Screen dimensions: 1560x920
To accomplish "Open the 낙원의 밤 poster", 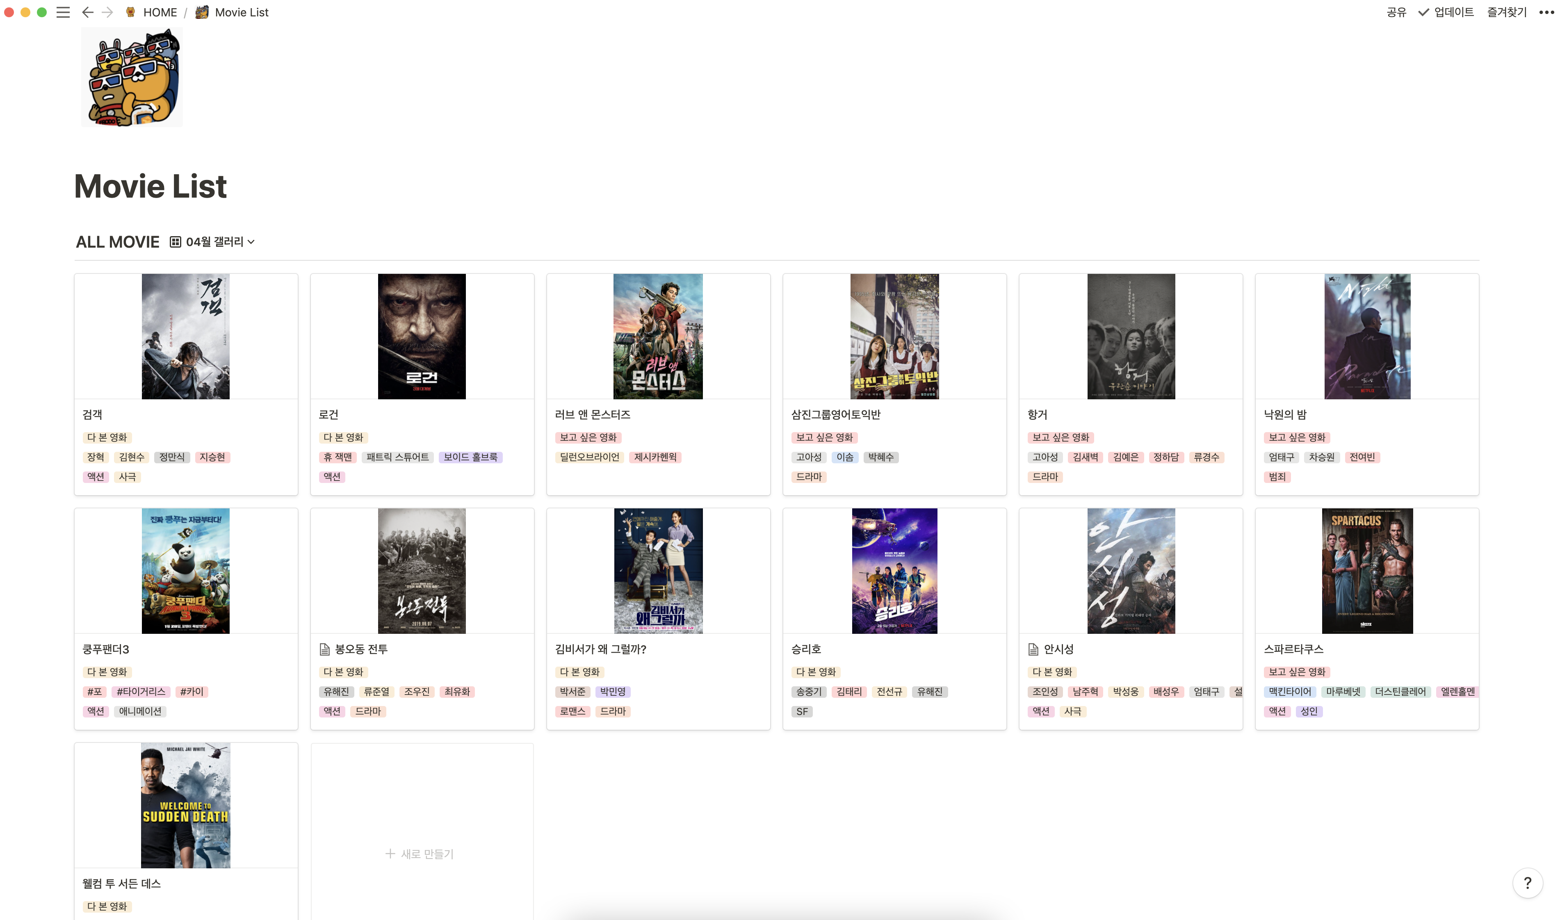I will click(1367, 337).
